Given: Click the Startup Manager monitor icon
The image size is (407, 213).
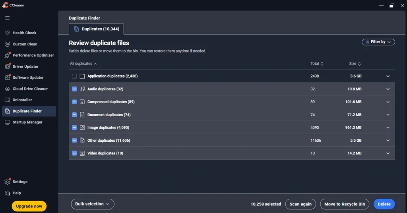Looking at the screenshot, I should click(7, 122).
